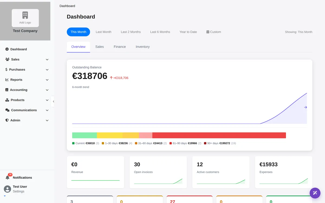
Task: Click the Current €36818 legend entry
Action: (x=86, y=143)
